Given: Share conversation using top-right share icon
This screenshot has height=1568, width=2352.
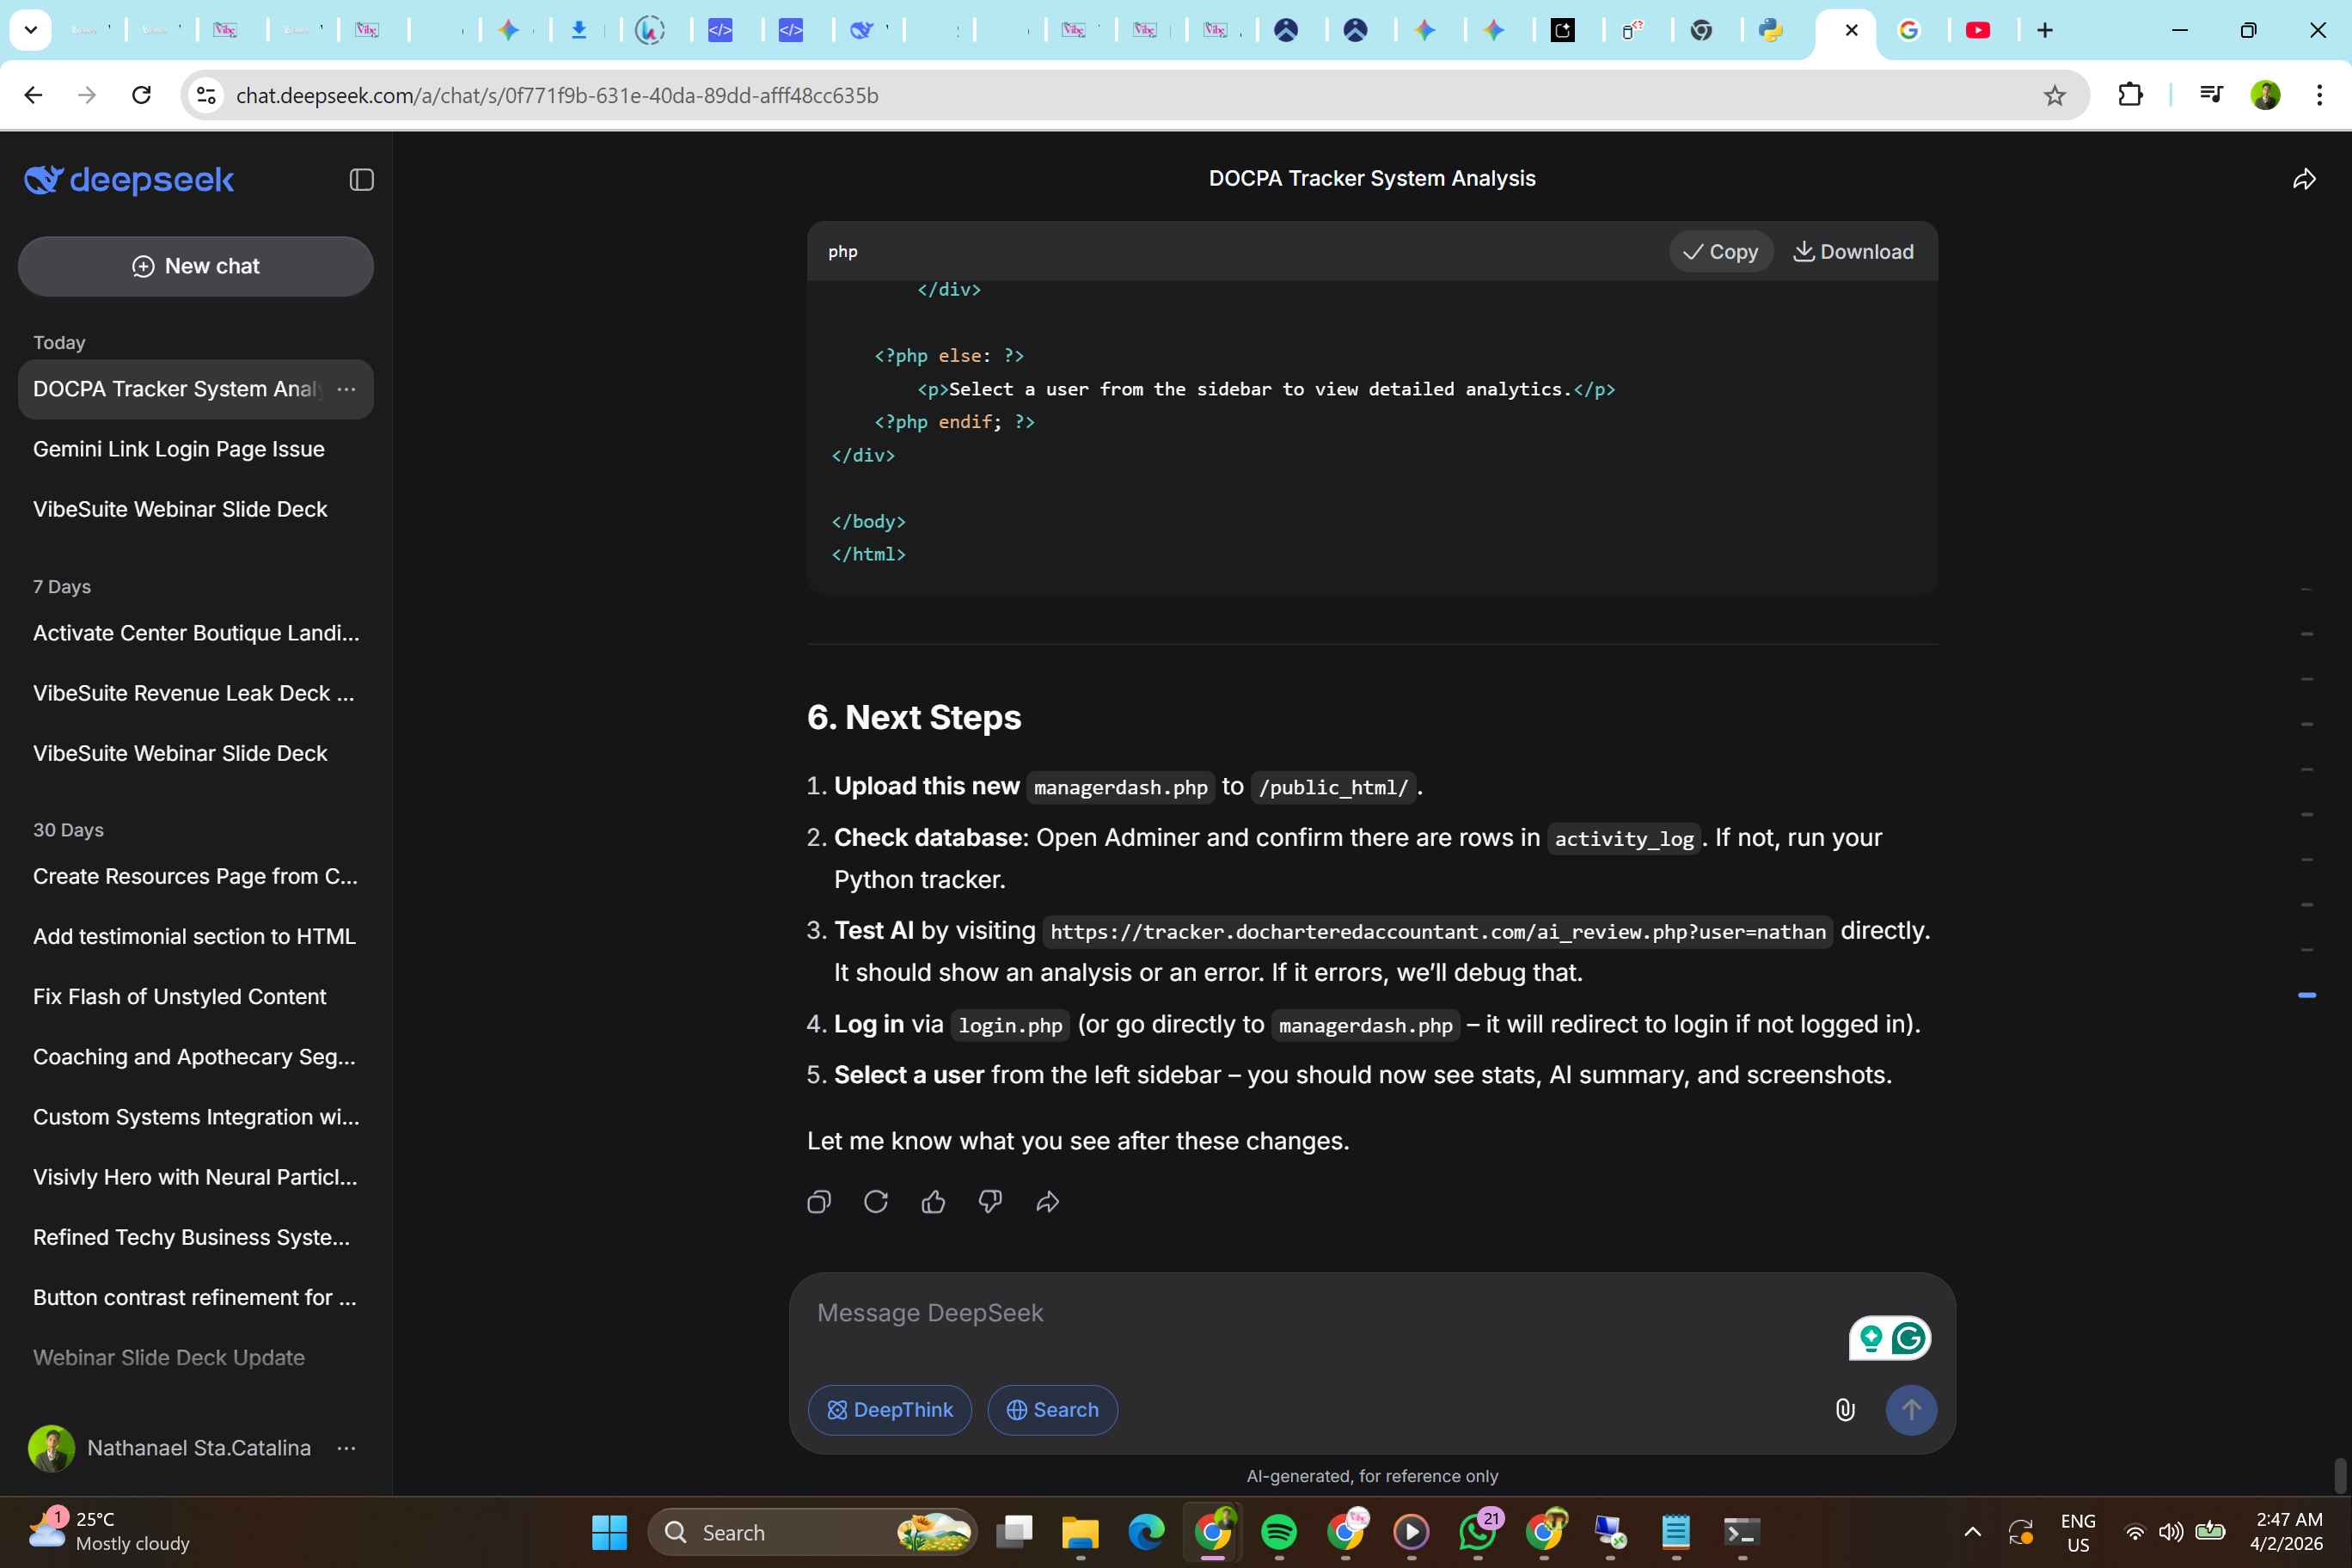Looking at the screenshot, I should [2304, 179].
